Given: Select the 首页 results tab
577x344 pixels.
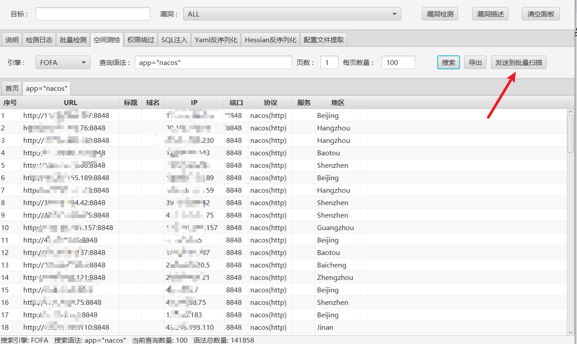Looking at the screenshot, I should (12, 88).
